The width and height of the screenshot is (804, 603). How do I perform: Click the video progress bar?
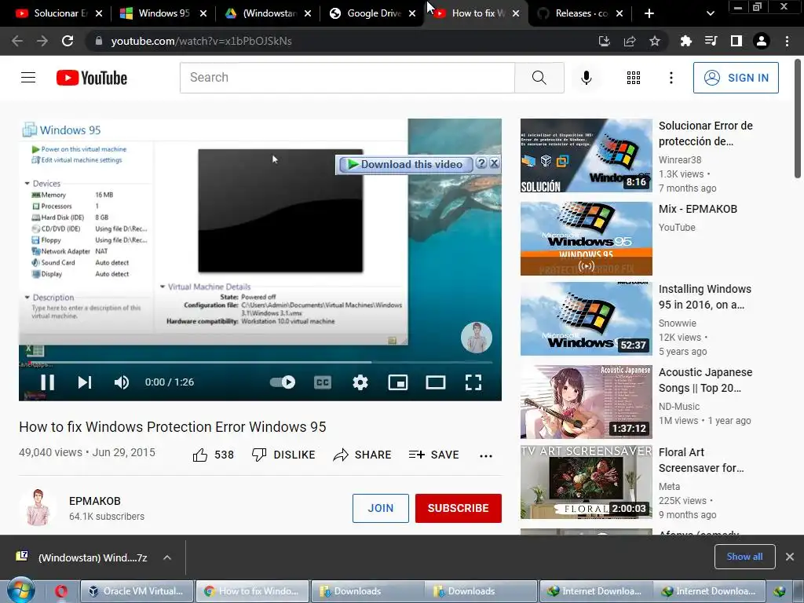pyautogui.click(x=260, y=362)
